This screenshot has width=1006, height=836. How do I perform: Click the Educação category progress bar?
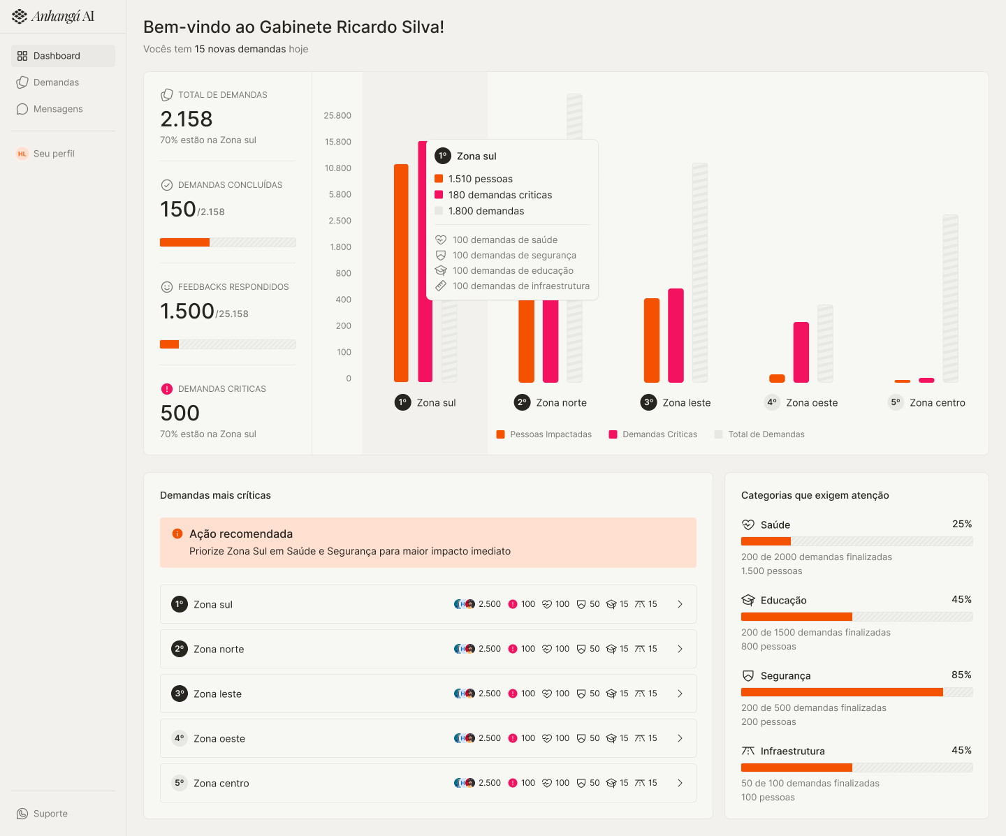click(x=856, y=617)
